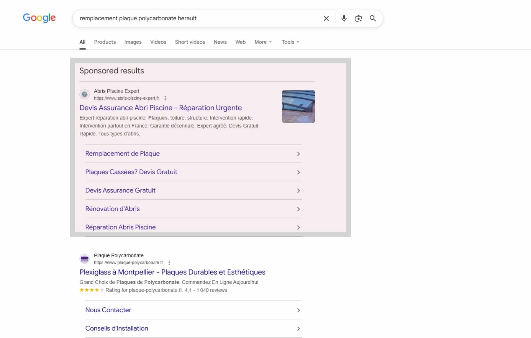
Task: Switch to the Videos tab
Action: [158, 42]
